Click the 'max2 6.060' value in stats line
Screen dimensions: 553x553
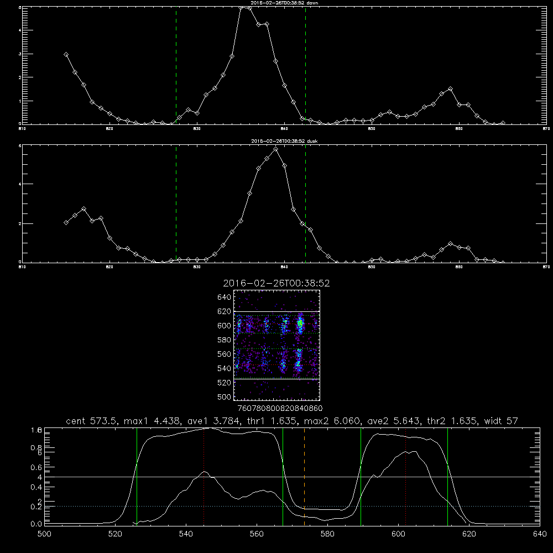tap(332, 421)
